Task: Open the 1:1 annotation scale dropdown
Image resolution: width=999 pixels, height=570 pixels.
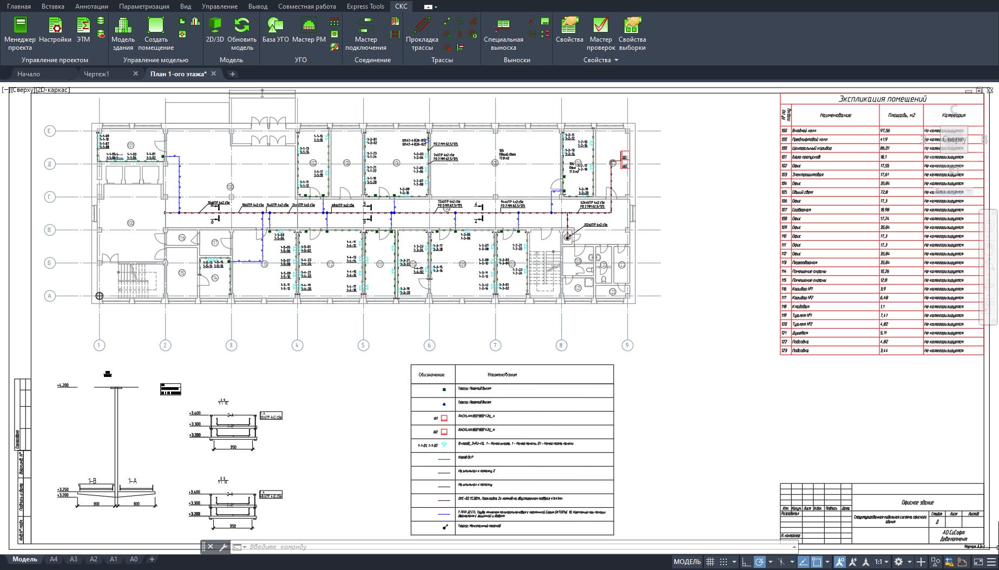Action: (x=882, y=562)
